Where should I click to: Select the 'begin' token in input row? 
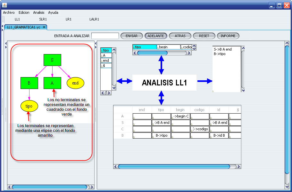tap(168, 47)
